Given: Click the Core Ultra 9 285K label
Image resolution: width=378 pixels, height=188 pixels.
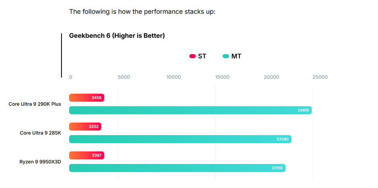Looking at the screenshot, I should [x=41, y=133].
